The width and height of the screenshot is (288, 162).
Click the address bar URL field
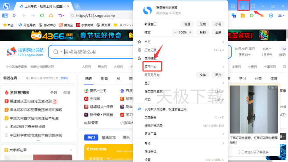101,16
